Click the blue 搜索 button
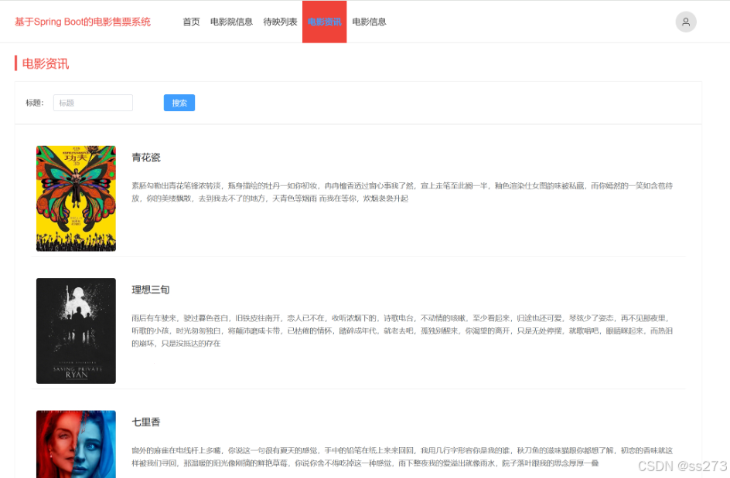 pyautogui.click(x=179, y=103)
